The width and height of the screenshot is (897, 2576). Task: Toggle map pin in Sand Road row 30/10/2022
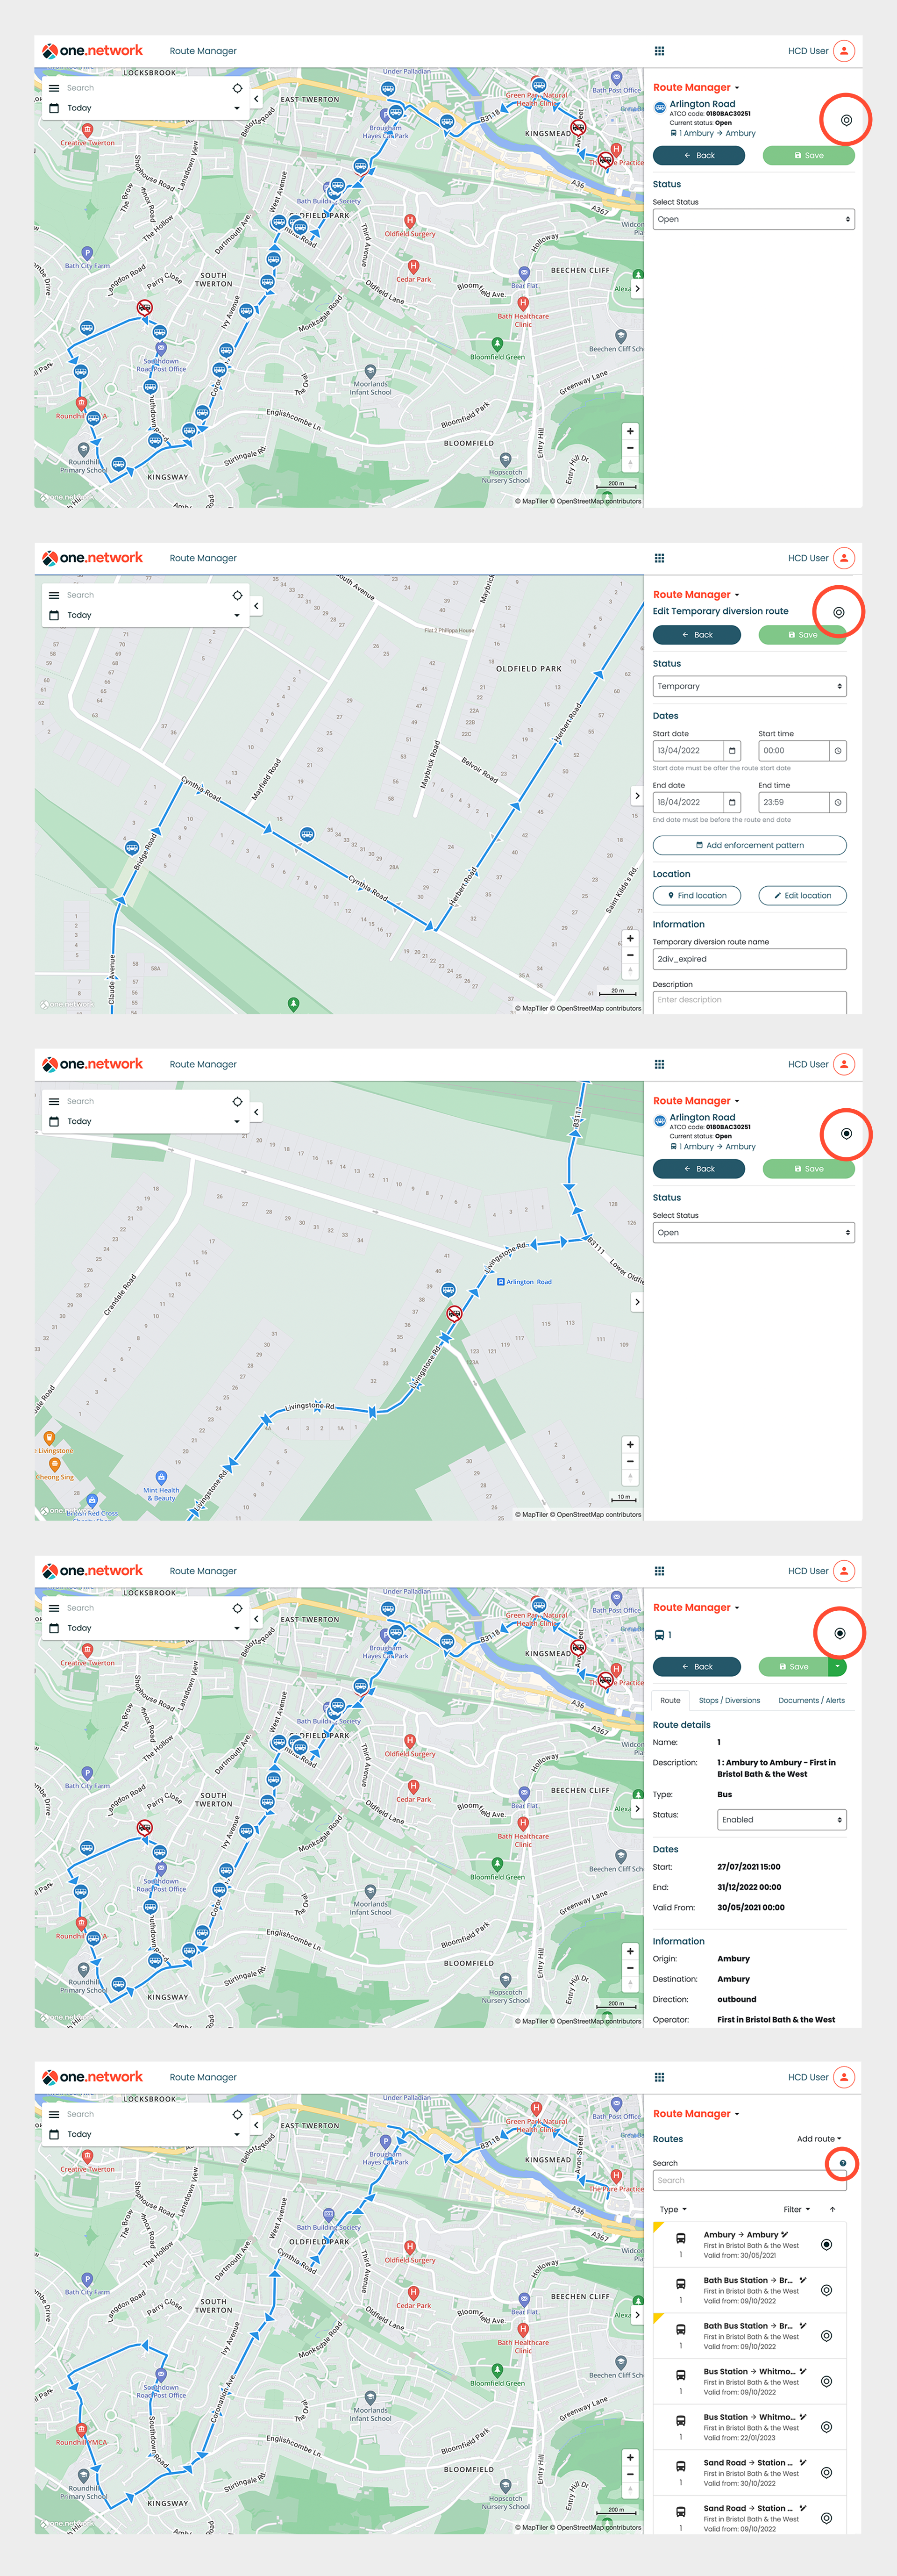point(826,2473)
